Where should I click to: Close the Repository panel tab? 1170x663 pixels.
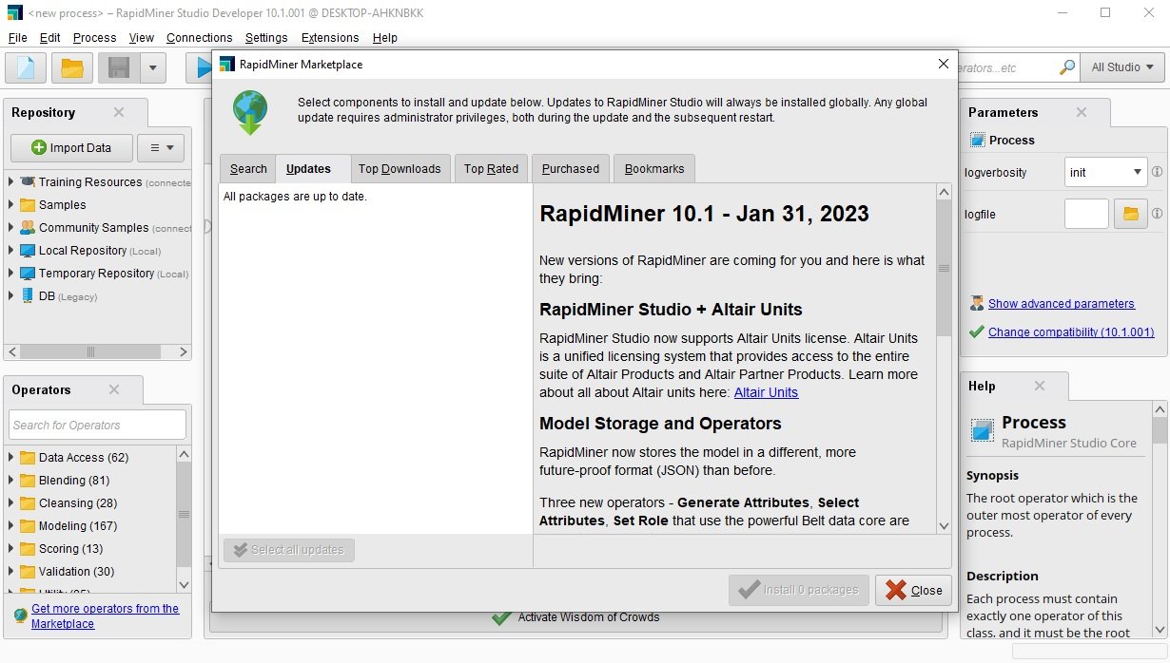pos(119,112)
